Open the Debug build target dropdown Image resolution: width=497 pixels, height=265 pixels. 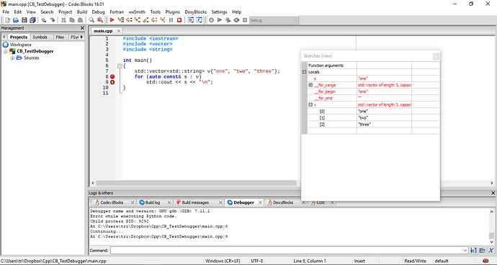pos(274,20)
